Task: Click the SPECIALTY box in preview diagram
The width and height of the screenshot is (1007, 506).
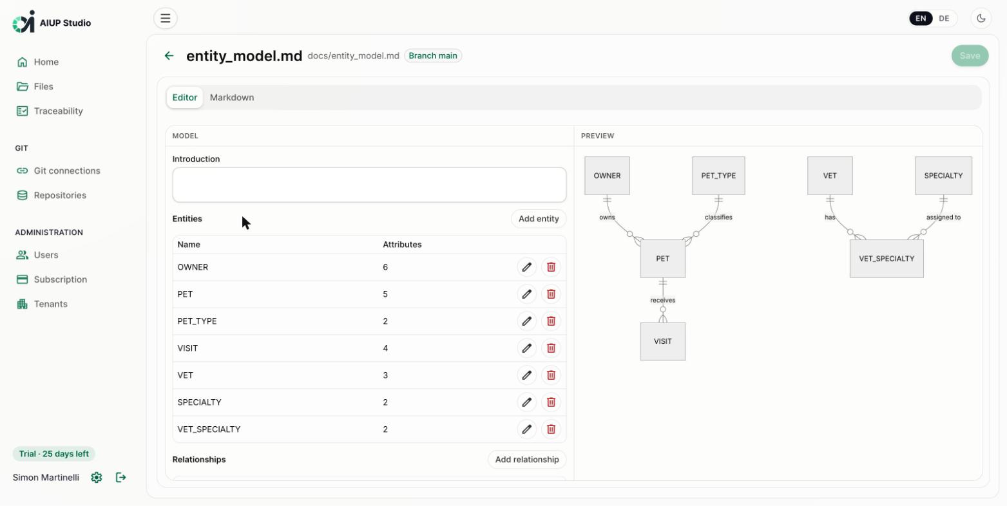Action: tap(943, 176)
